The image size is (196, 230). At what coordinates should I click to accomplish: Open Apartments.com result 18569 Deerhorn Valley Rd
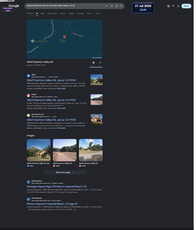point(51,120)
